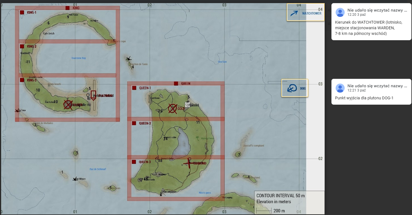Click the blue WATCHTOWER direction arrow icon
The height and width of the screenshot is (215, 412).
[294, 13]
